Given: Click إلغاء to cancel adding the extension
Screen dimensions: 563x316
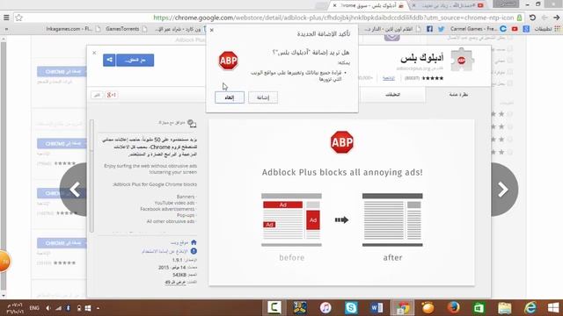Looking at the screenshot, I should (230, 97).
